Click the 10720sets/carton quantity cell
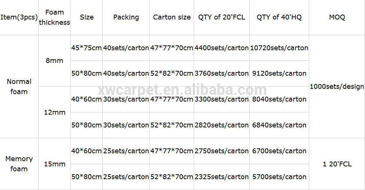365x190 pixels. click(x=279, y=48)
